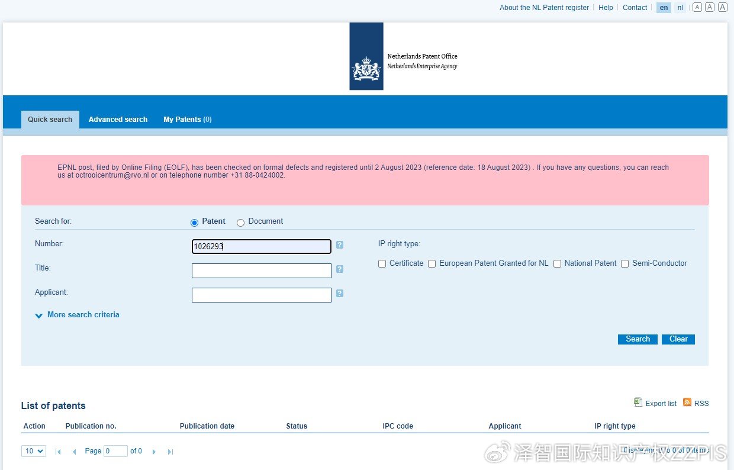Open the items-per-page dropdown

[34, 451]
